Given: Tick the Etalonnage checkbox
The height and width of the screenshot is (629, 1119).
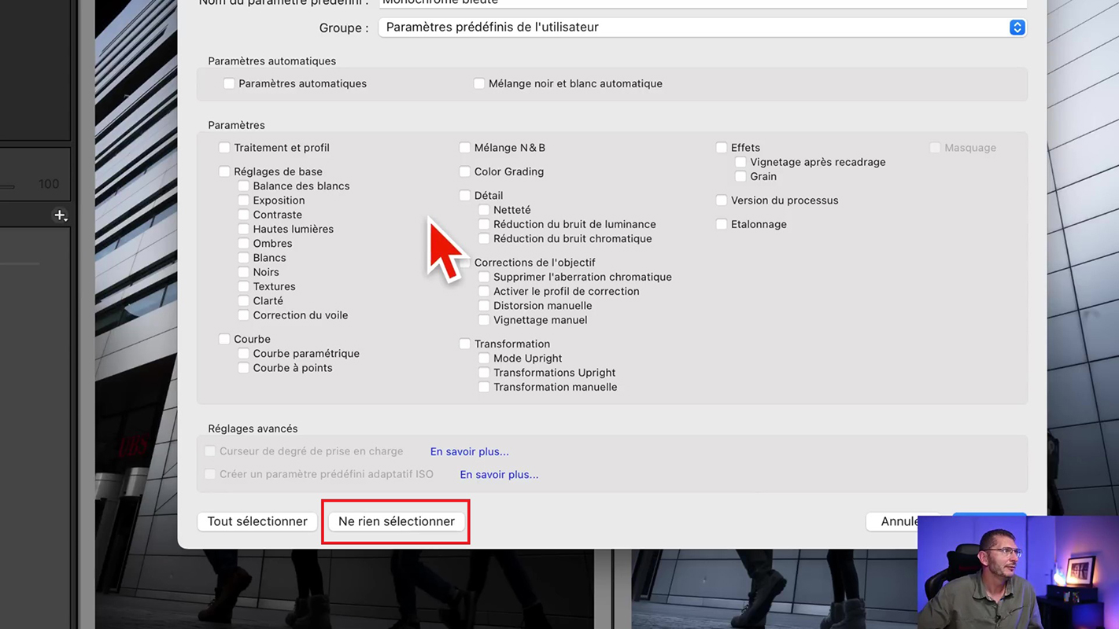Looking at the screenshot, I should pyautogui.click(x=722, y=224).
